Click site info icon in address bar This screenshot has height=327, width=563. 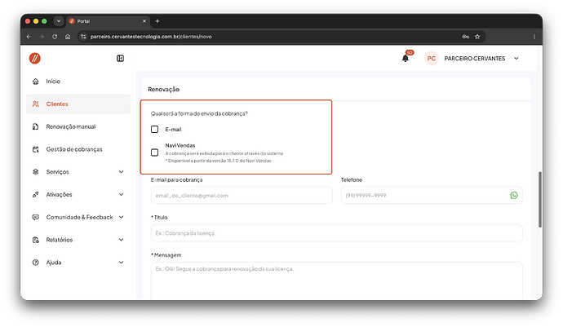(x=83, y=37)
